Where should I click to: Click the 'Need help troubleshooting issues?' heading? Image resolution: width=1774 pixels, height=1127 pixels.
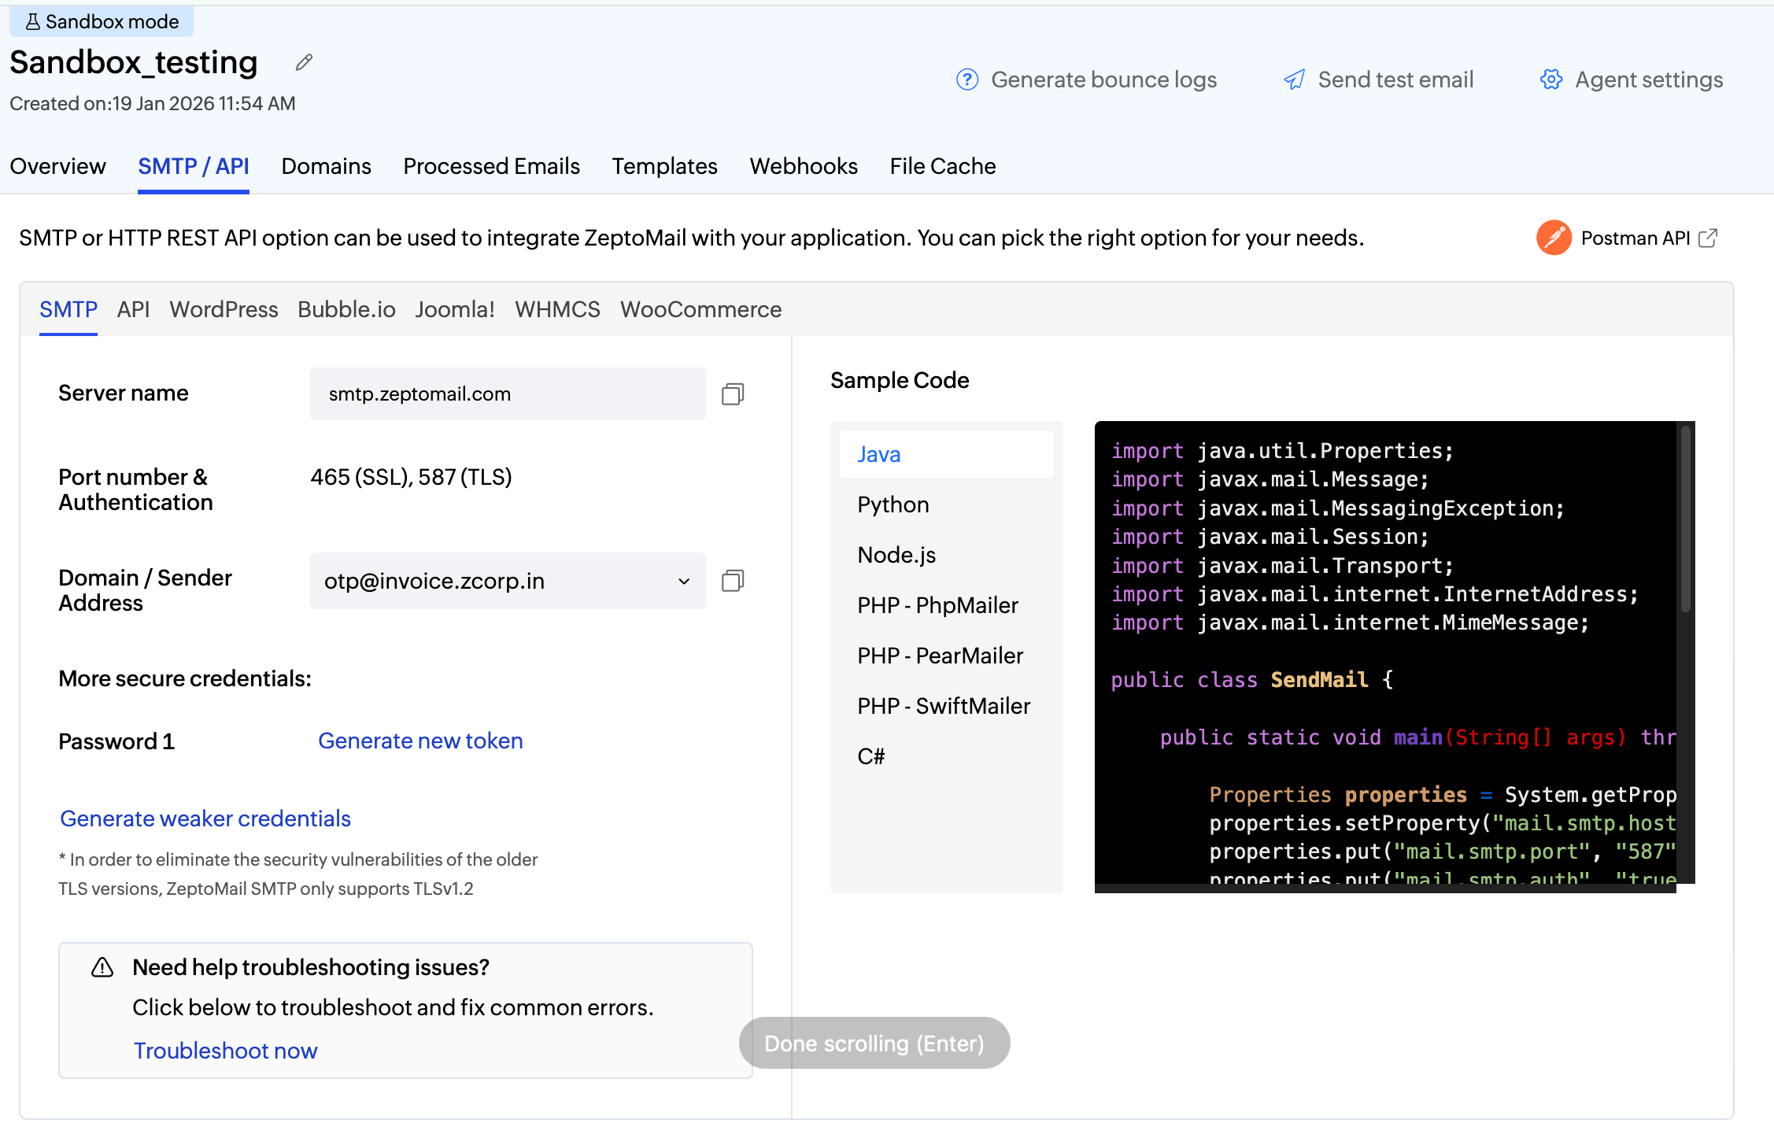(311, 967)
